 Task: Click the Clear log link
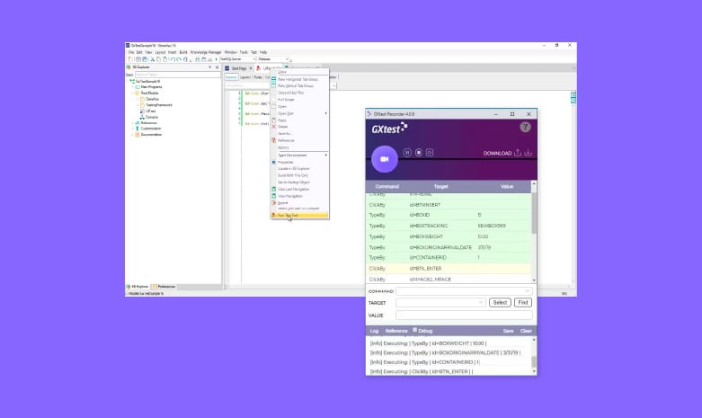pos(526,331)
